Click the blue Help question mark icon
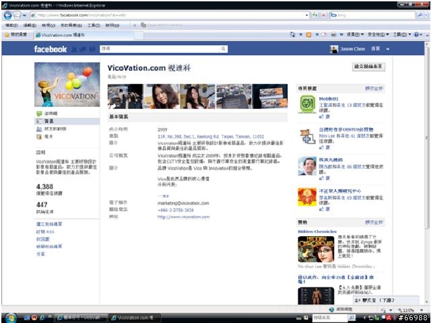This screenshot has height=323, width=431. [418, 34]
